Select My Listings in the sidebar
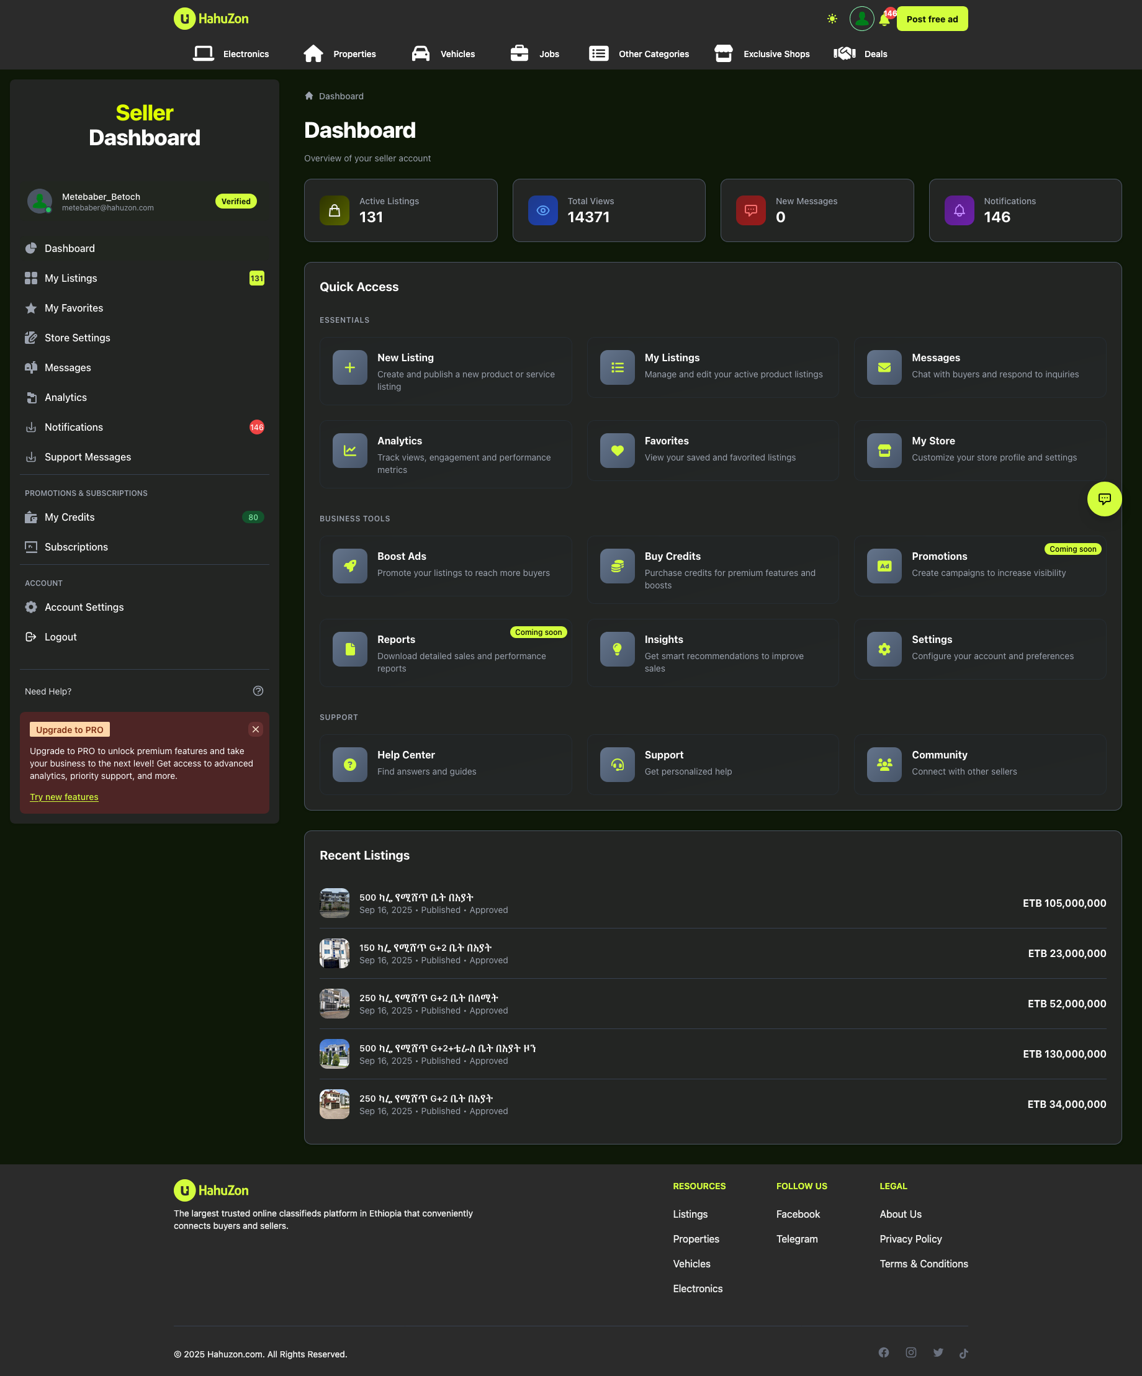 coord(71,279)
